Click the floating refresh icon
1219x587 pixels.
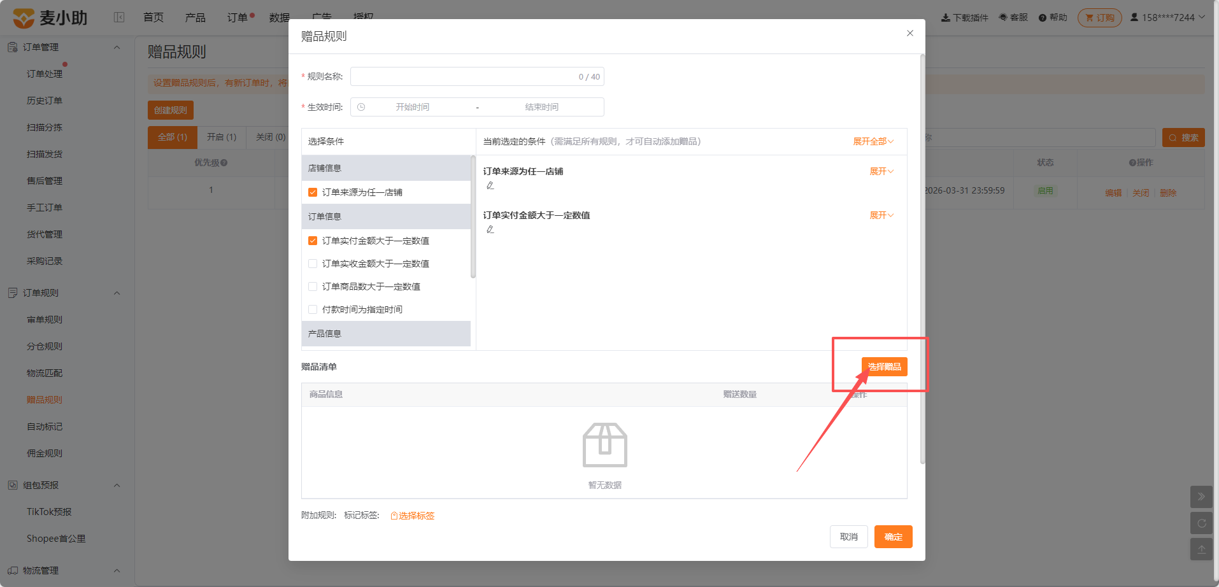pos(1201,523)
